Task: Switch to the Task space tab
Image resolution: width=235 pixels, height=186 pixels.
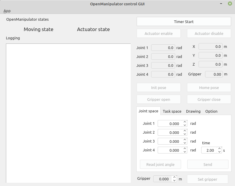Action: [x=172, y=111]
